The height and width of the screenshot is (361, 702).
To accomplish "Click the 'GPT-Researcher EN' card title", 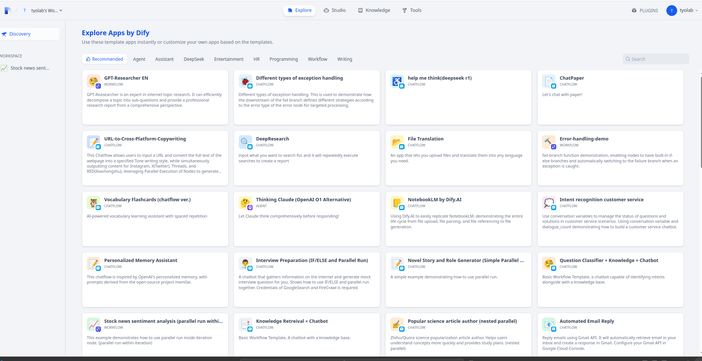I will pyautogui.click(x=126, y=78).
